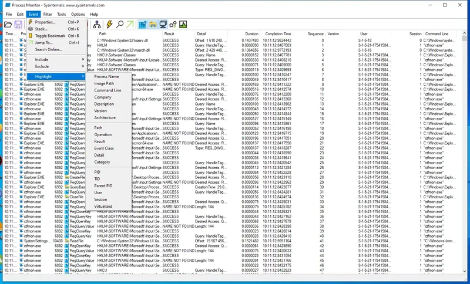The width and height of the screenshot is (470, 284).
Task: Click the Result column header
Action: [178, 34]
